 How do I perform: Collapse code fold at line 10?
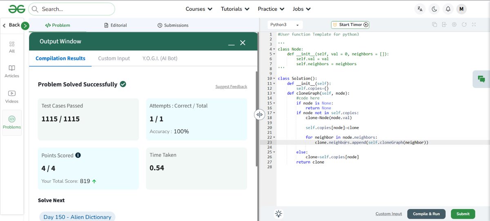(x=274, y=79)
